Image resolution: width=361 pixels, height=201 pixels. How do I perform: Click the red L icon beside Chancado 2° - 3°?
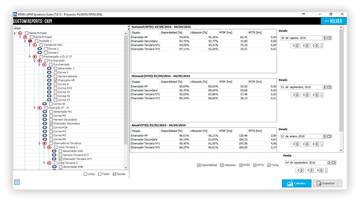40,108
